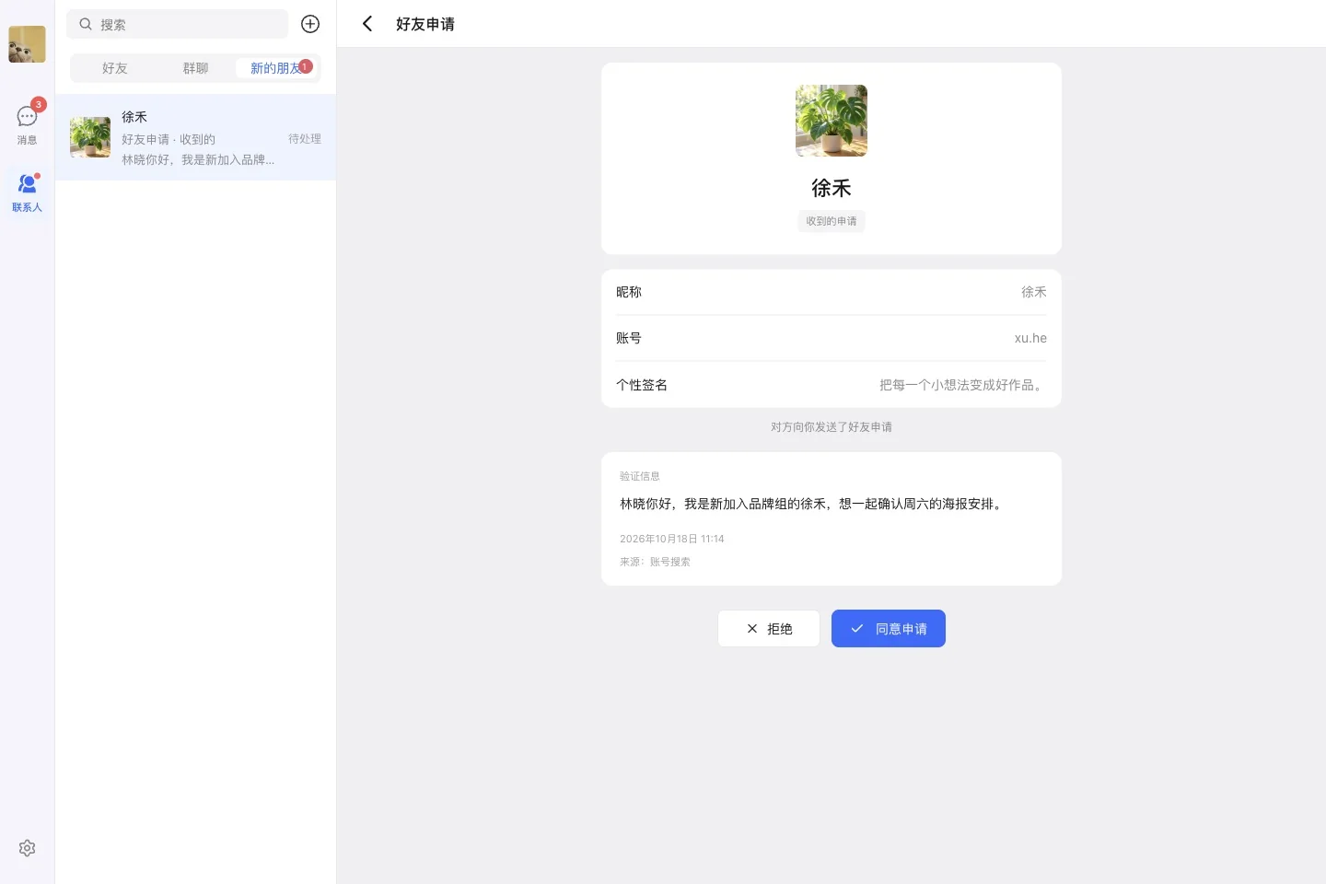Open the Messages (消息) sidebar icon
Viewport: 1326px width, 884px height.
[27, 124]
